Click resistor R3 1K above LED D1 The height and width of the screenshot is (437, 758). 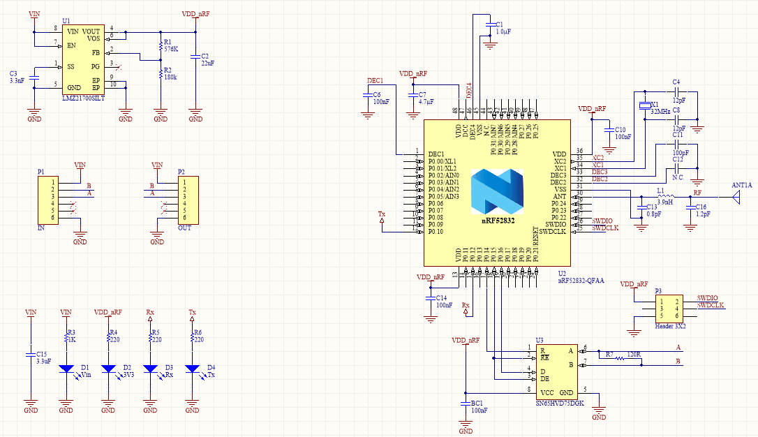pos(66,339)
